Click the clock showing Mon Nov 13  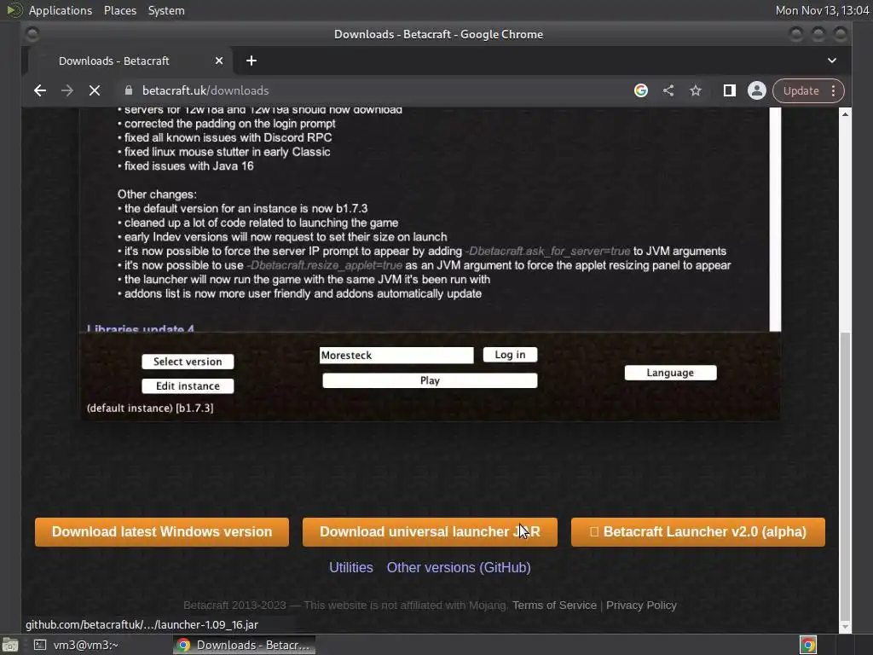point(823,10)
